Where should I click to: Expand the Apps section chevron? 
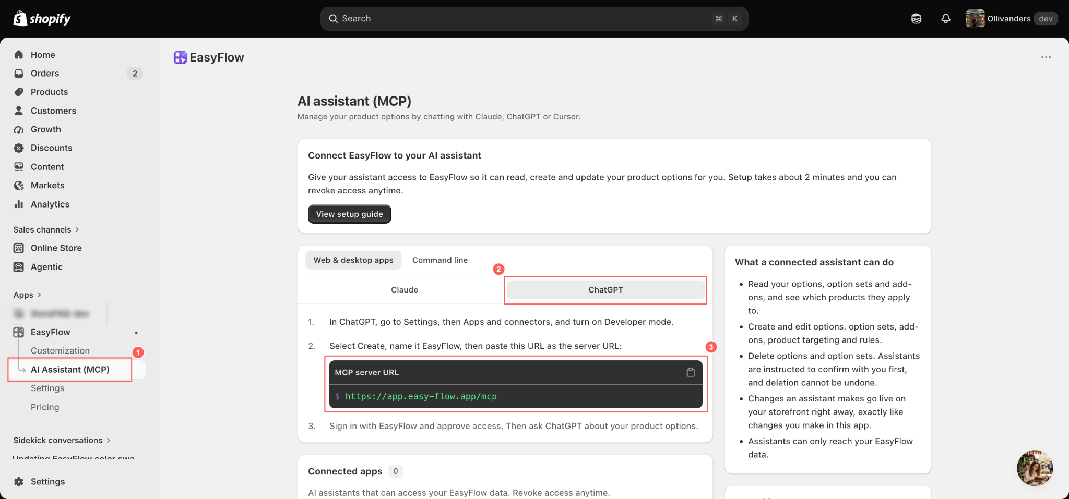(x=39, y=295)
